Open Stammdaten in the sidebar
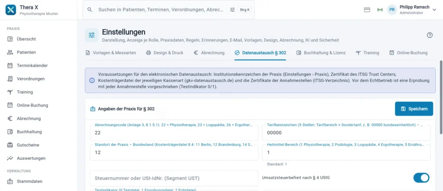Viewport: 443px width, 191px height. click(39, 181)
